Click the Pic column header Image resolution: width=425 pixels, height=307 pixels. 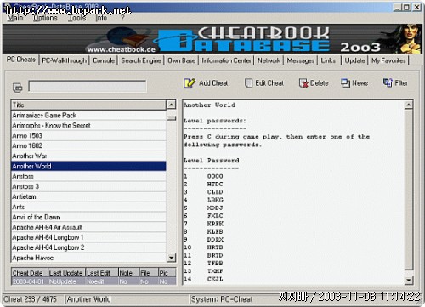[x=167, y=272]
